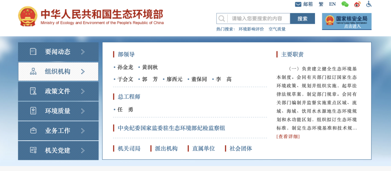Image resolution: width=391 pixels, height=171 pixels.
Task: Open leader profile 郭芳
Action: pyautogui.click(x=150, y=79)
